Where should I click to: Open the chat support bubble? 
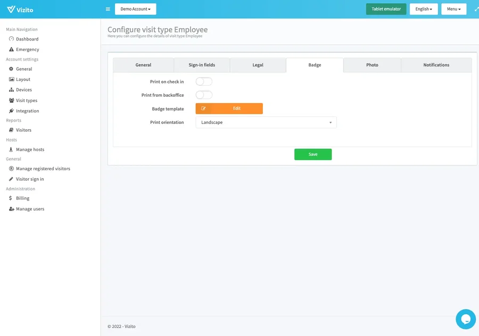(x=465, y=319)
